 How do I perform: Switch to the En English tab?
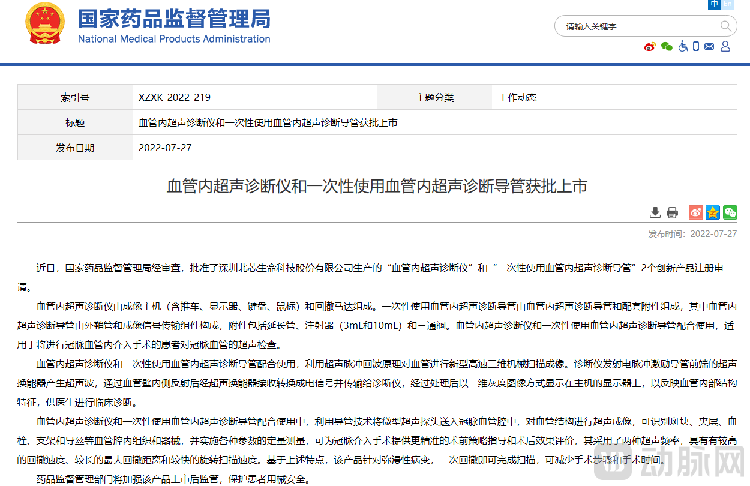(727, 5)
